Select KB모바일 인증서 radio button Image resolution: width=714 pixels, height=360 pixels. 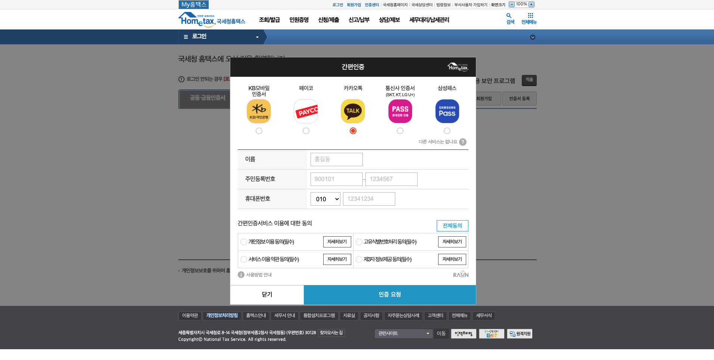pyautogui.click(x=259, y=131)
